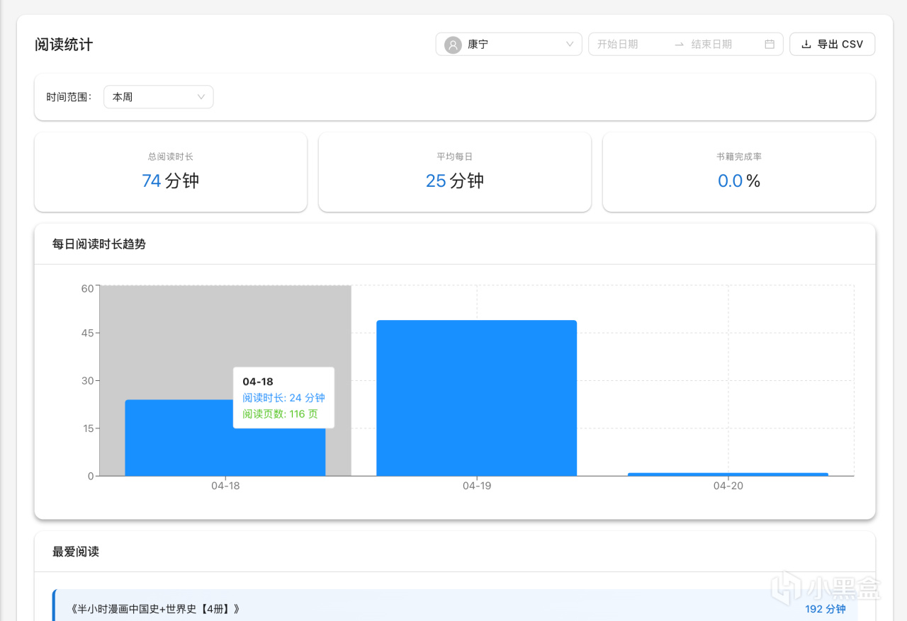Click the small 04-20 bar in the chart
907x621 pixels.
pyautogui.click(x=728, y=474)
